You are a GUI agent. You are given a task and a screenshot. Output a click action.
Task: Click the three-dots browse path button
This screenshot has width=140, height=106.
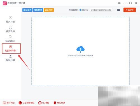[114, 10]
